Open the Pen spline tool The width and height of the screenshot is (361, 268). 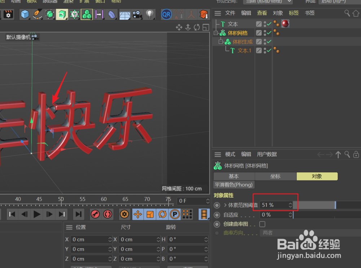tap(37, 14)
